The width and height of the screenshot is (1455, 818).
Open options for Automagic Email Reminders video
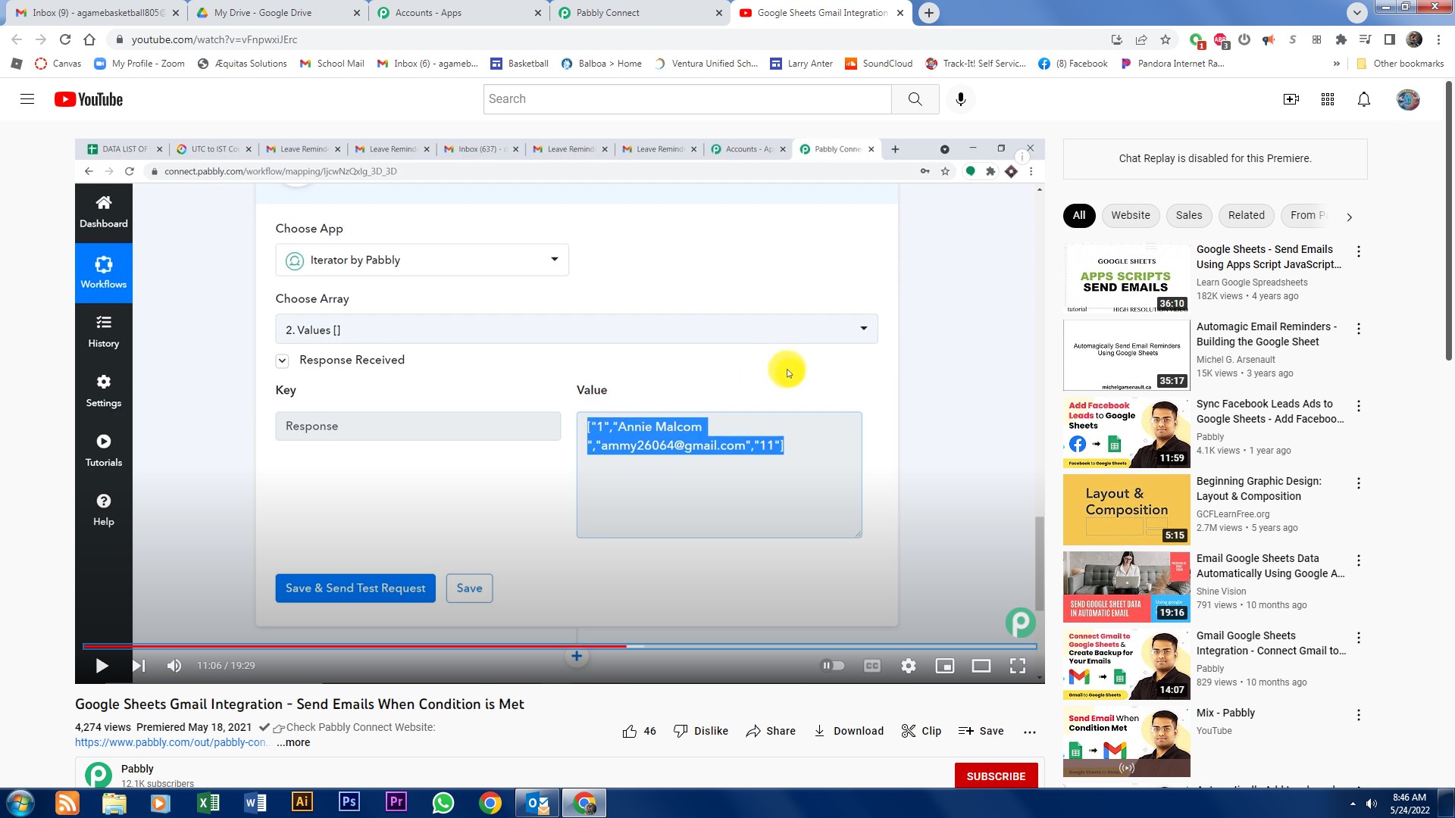point(1359,329)
